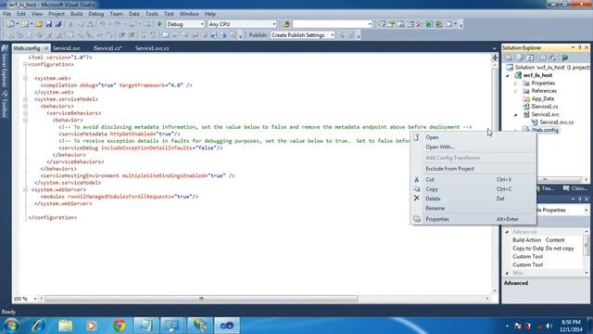Switch to the Service1.svc tab
The image size is (593, 334).
click(67, 48)
